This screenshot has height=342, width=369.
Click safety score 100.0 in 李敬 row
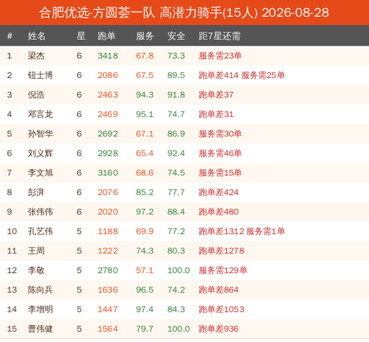coord(179,271)
